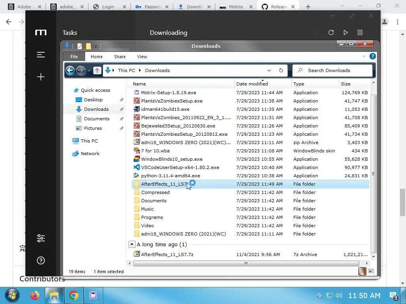Open Explorer help blue question icon
This screenshot has width=406, height=304.
pyautogui.click(x=372, y=56)
